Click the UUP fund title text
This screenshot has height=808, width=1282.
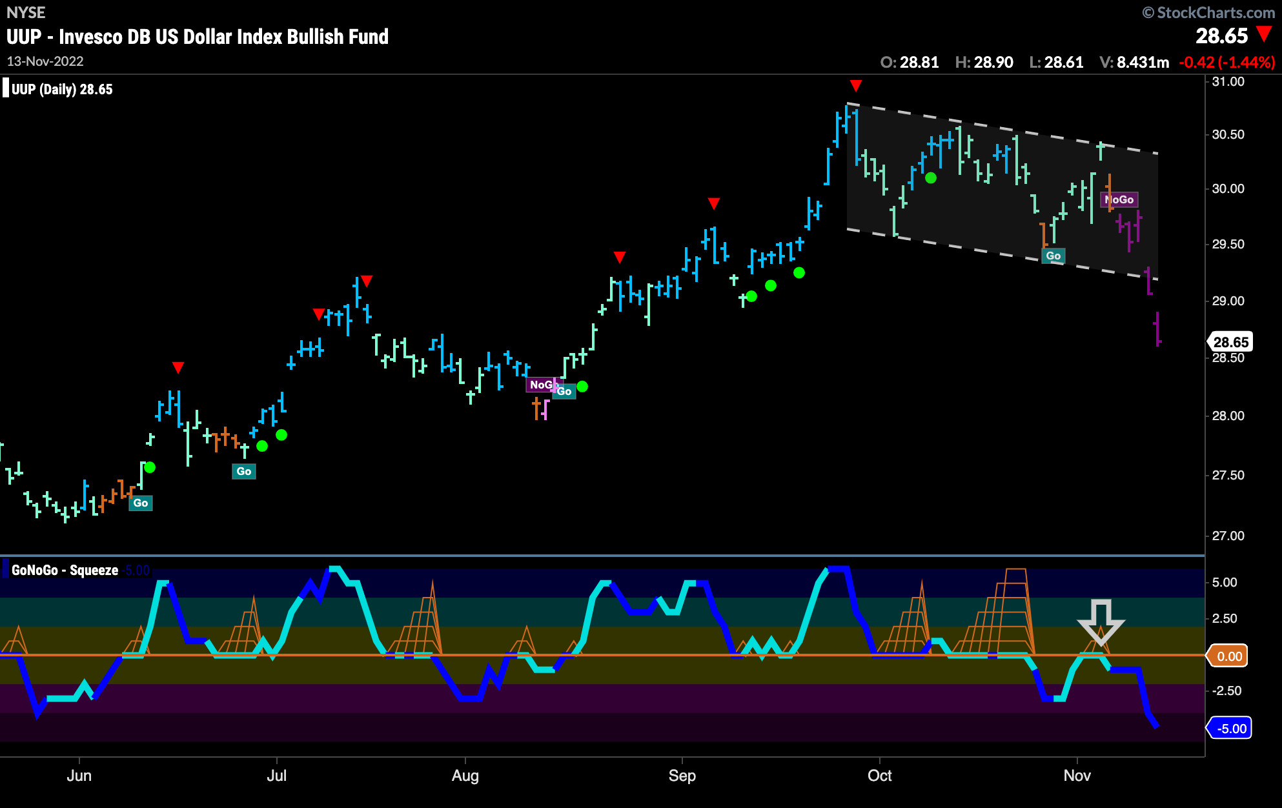point(198,37)
